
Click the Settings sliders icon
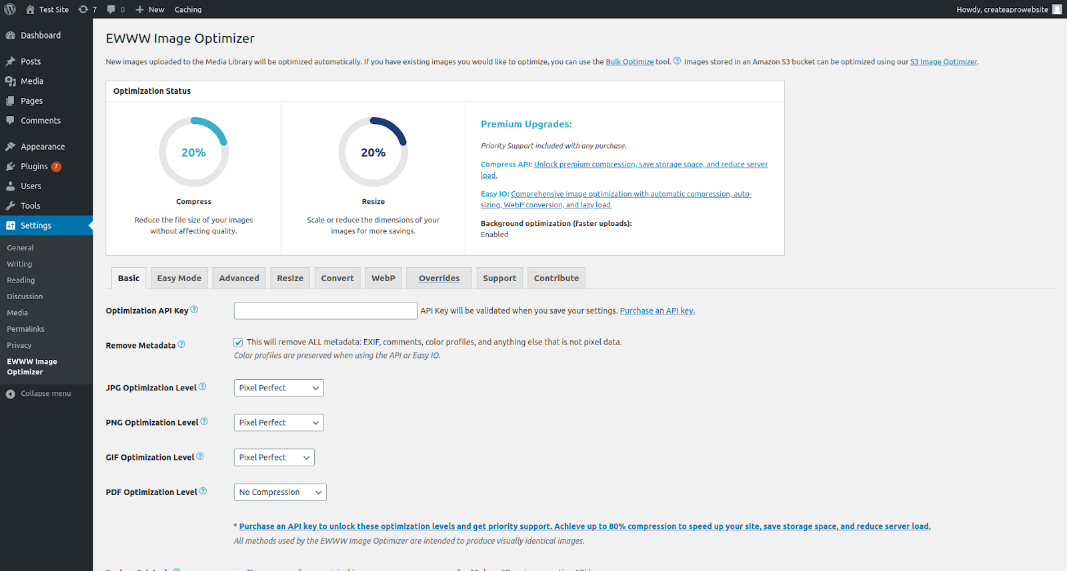tap(11, 226)
